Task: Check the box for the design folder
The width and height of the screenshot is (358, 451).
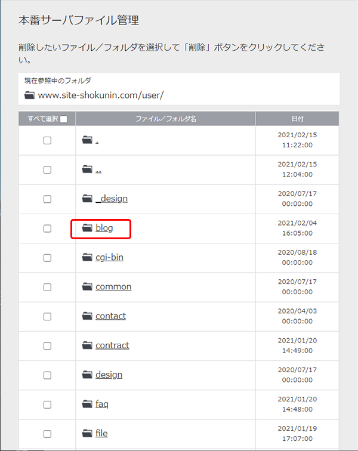Action: click(47, 375)
